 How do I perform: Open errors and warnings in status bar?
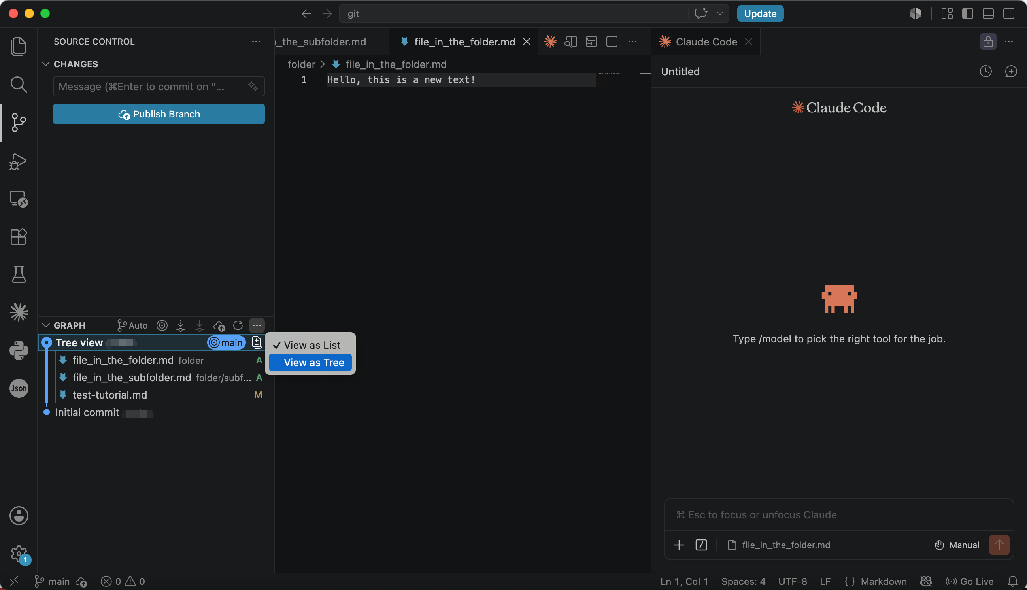[123, 581]
